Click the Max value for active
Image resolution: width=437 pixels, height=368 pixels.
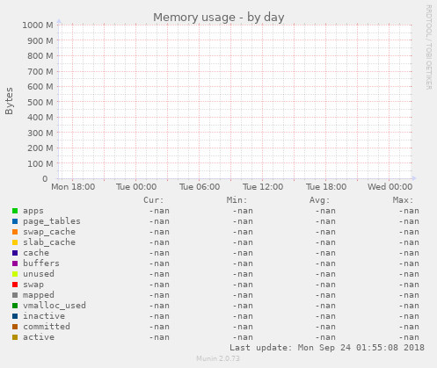coord(409,337)
